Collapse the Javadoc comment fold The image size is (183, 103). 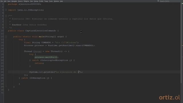coord(6,16)
